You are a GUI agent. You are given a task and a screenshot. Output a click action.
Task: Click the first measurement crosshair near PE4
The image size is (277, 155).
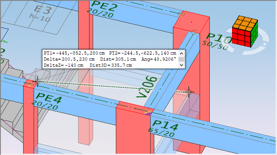38,82
